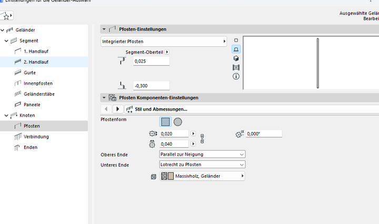This screenshot has width=379, height=224.
Task: Select Knoten in the tree
Action: [27, 115]
